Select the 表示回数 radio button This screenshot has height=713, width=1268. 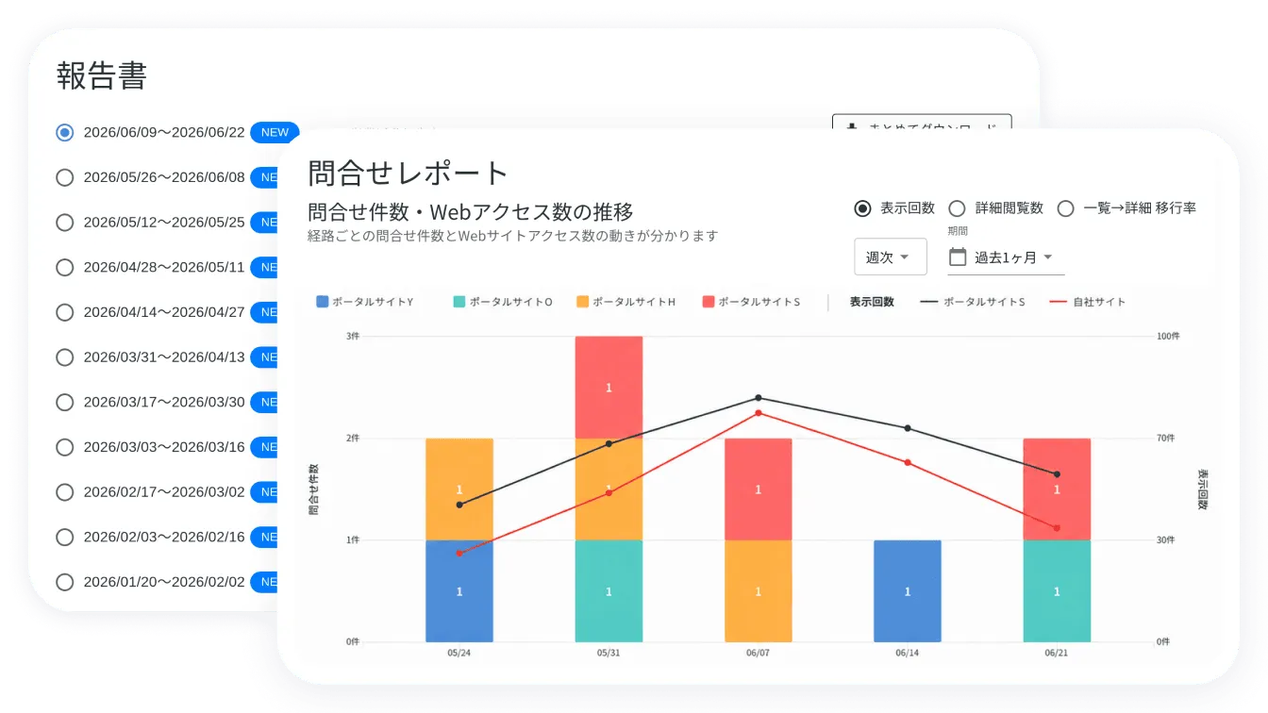pyautogui.click(x=862, y=208)
